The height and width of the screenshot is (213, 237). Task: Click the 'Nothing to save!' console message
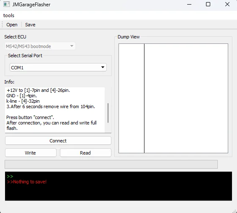pyautogui.click(x=27, y=182)
